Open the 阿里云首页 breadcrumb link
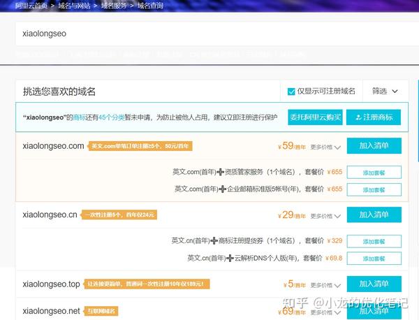This screenshot has width=419, height=320. click(31, 6)
